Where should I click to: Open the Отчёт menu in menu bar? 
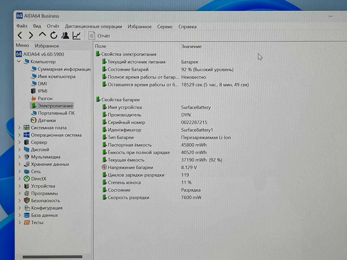tap(53, 26)
